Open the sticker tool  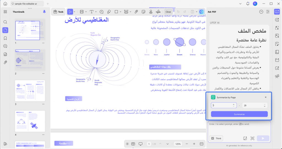[x=143, y=12]
